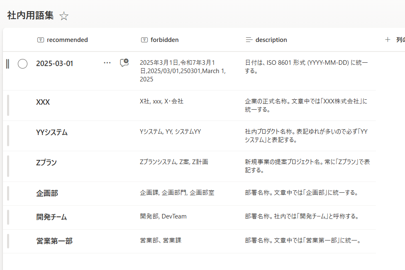Image resolution: width=405 pixels, height=270 pixels.
Task: Grab the drag handle of the 2025-03-01 row
Action: click(x=8, y=64)
